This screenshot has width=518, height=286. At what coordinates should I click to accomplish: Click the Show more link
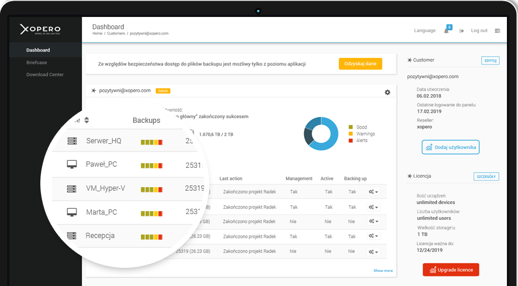coord(383,271)
